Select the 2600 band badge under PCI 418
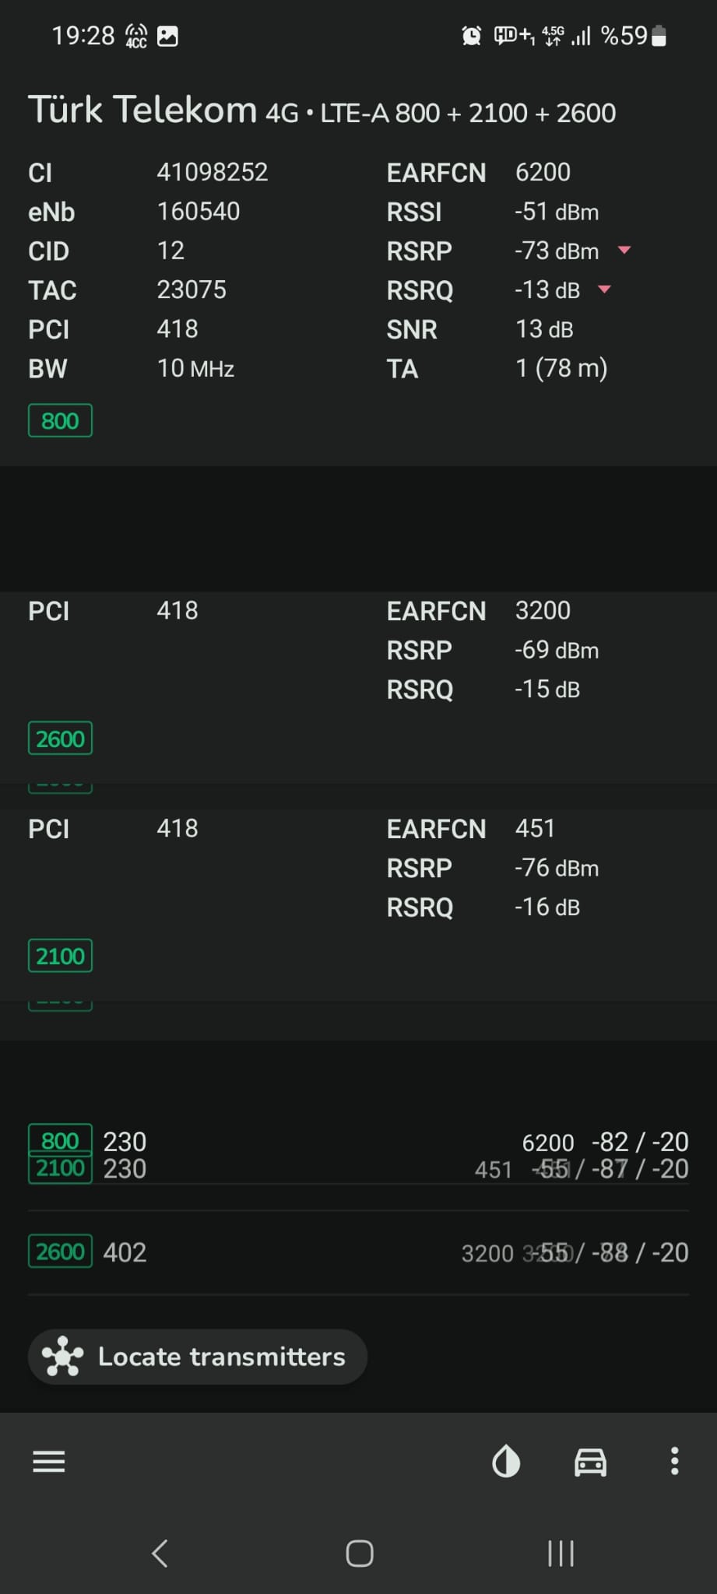The width and height of the screenshot is (717, 1594). point(60,738)
